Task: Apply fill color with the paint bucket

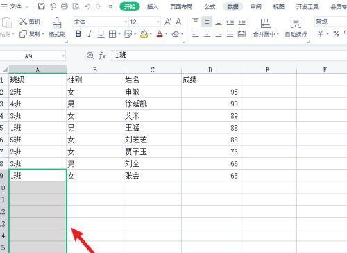Action: click(144, 34)
